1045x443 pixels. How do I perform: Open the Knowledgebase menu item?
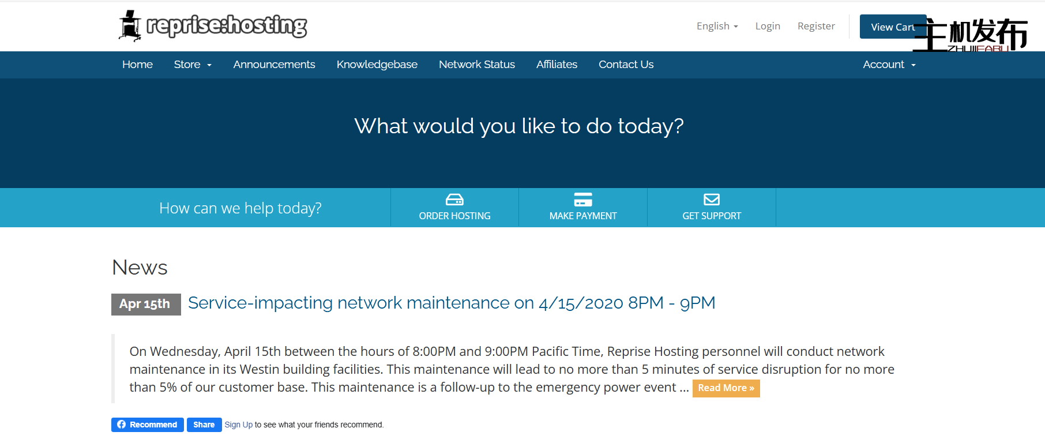click(377, 65)
